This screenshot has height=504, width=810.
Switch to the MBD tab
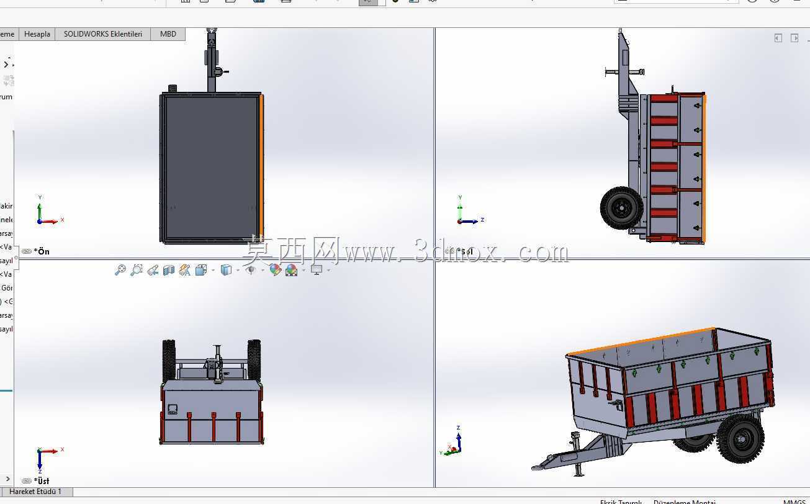(168, 34)
